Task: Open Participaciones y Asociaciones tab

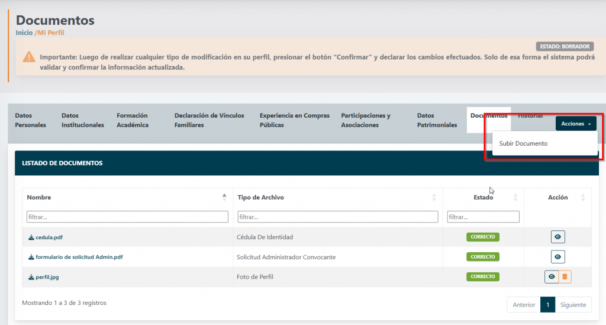Action: pos(366,120)
